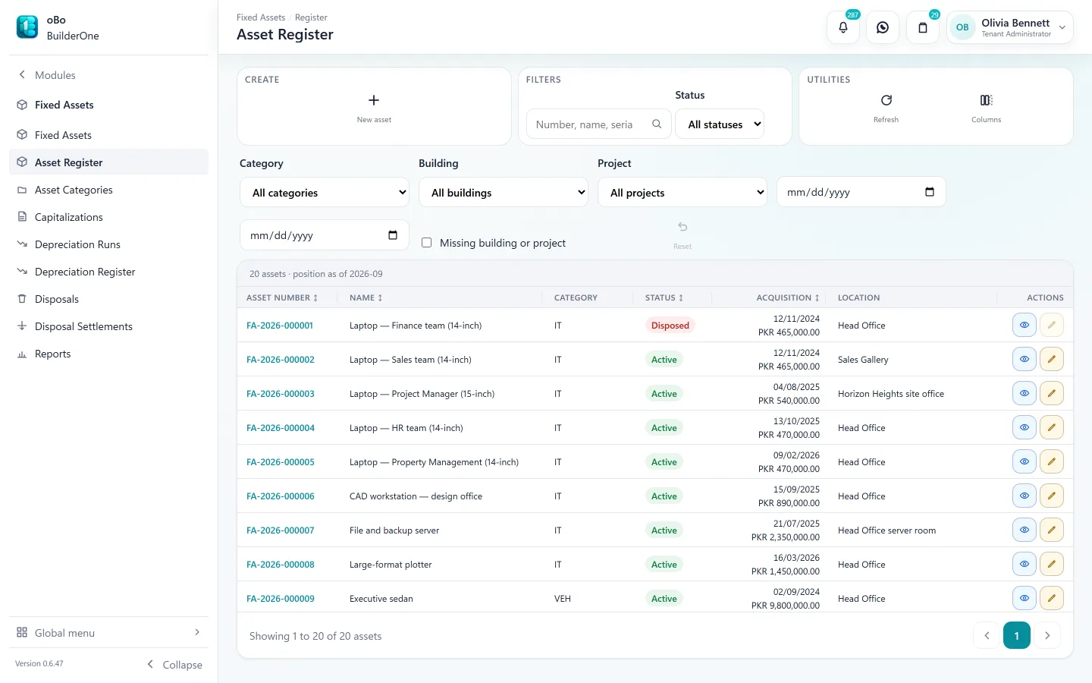The height and width of the screenshot is (683, 1092).
Task: Edit asset FA-2026-000002 with pencil icon
Action: pyautogui.click(x=1052, y=359)
